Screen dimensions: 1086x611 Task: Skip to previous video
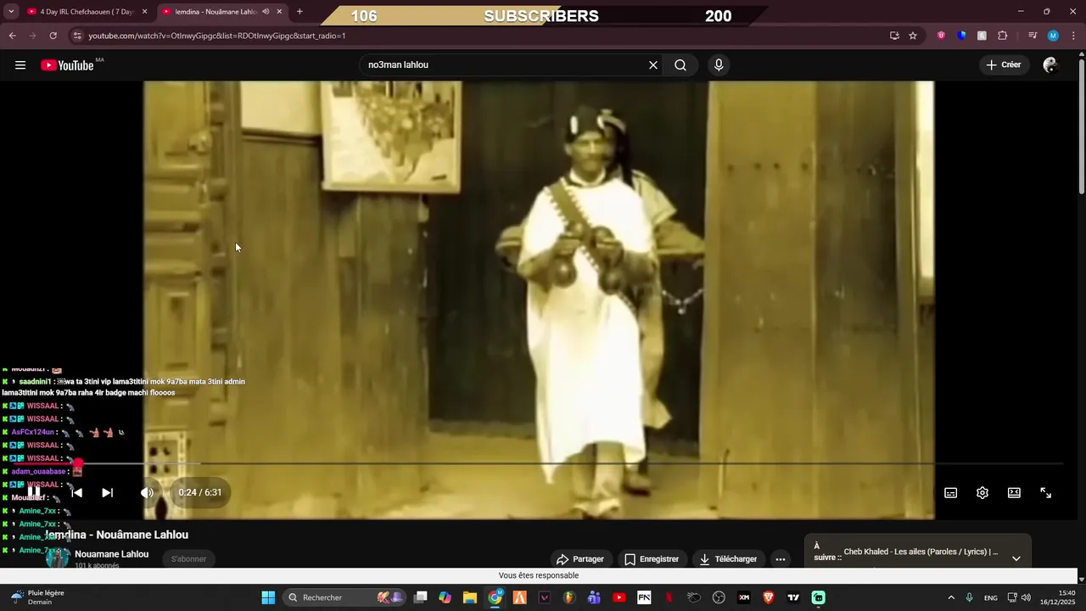coord(76,492)
